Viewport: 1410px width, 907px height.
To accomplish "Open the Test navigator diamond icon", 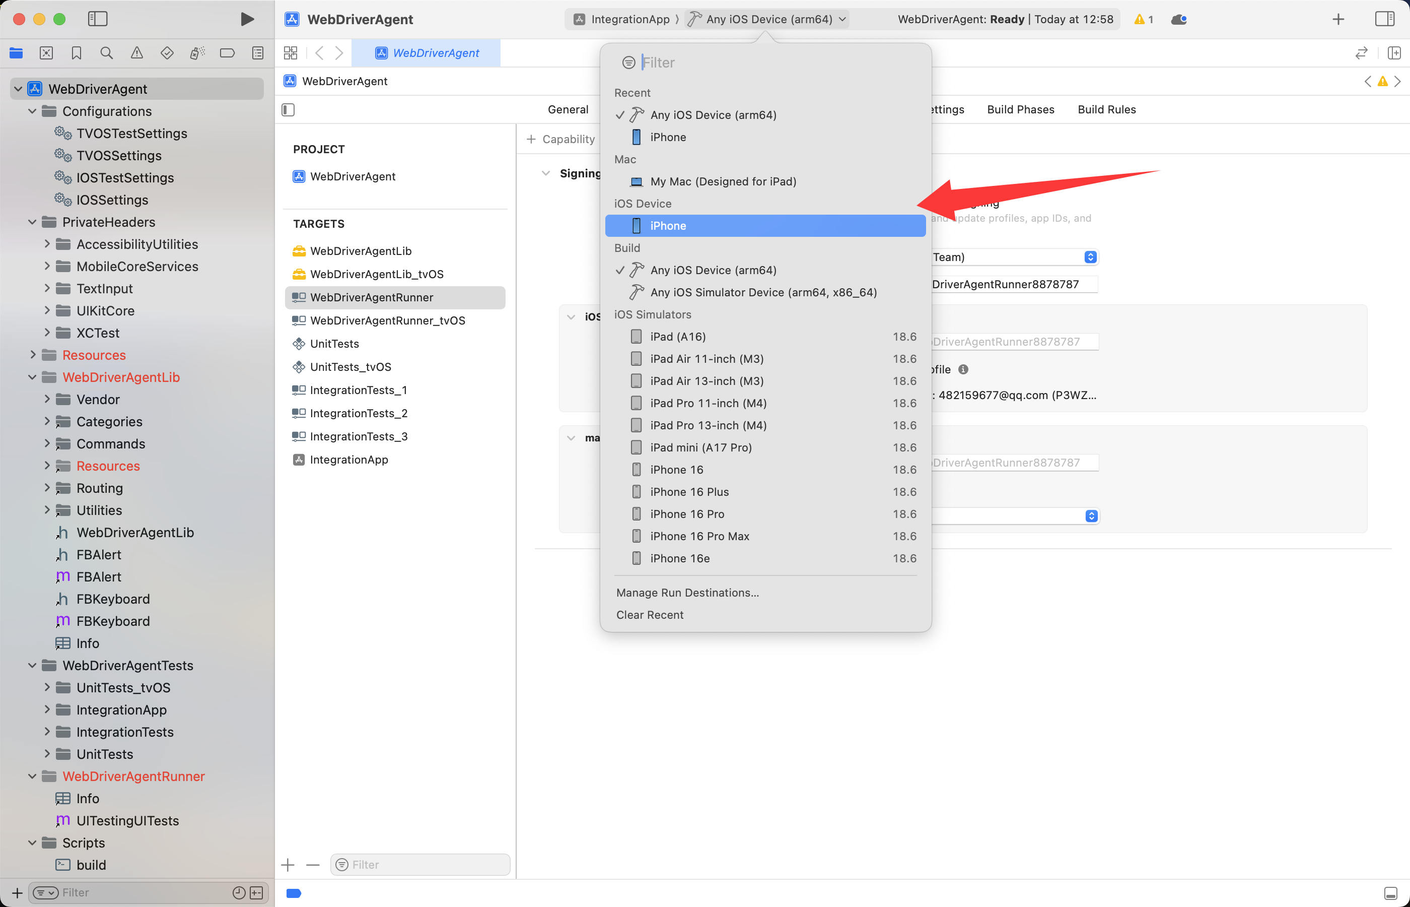I will coord(167,53).
